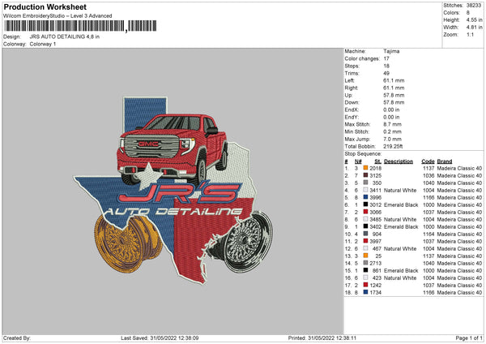Viewport: 486px width, 344px height.
Task: Click the Colors value 8
Action: 467,13
